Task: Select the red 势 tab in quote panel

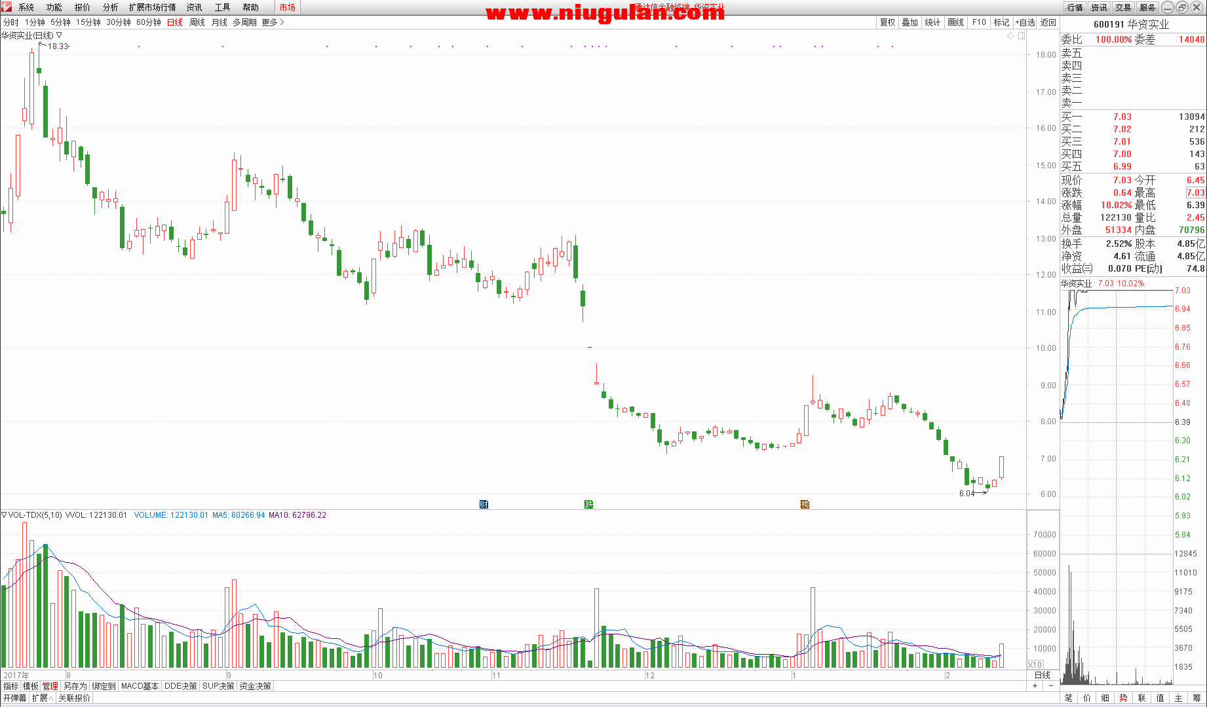Action: pos(1124,698)
